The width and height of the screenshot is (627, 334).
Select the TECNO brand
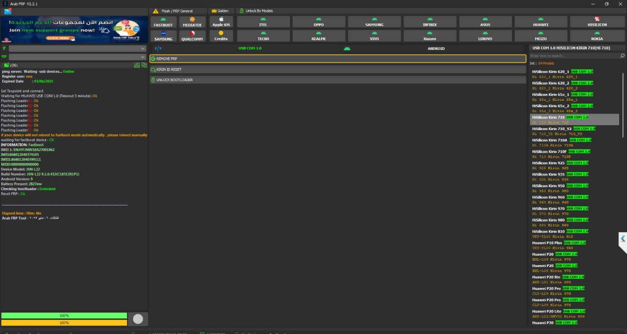click(263, 36)
